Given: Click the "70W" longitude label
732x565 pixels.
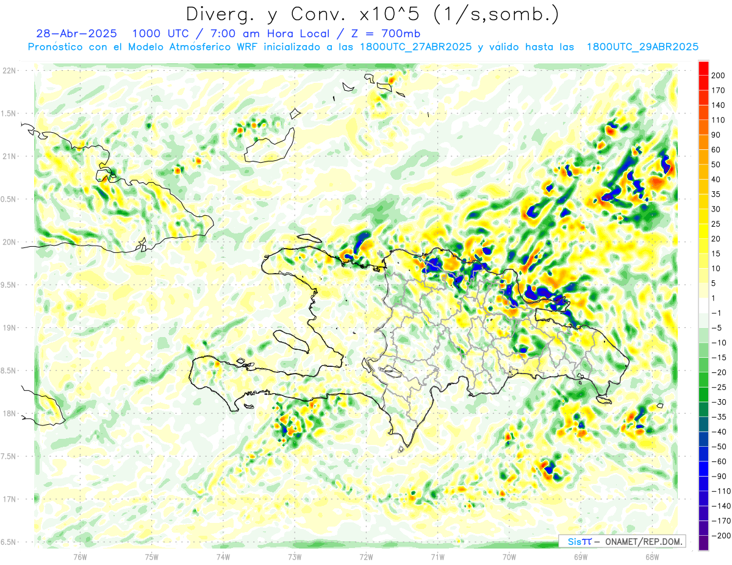Looking at the screenshot, I should 509,556.
